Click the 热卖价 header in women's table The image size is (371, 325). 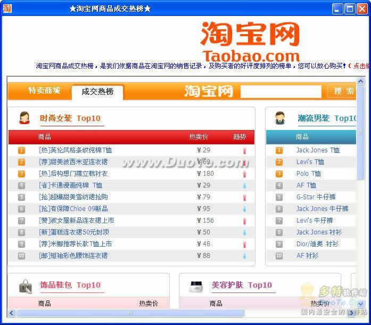(199, 137)
